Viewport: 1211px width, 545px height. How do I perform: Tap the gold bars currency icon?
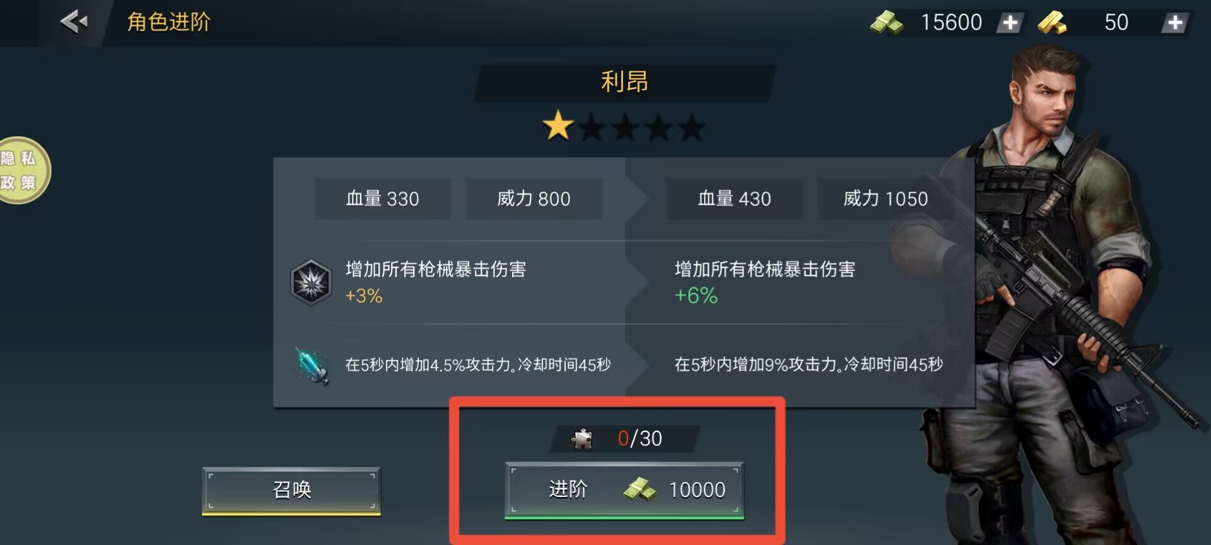pyautogui.click(x=1052, y=23)
